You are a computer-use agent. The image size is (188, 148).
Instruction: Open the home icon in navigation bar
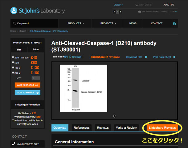click(x=174, y=23)
